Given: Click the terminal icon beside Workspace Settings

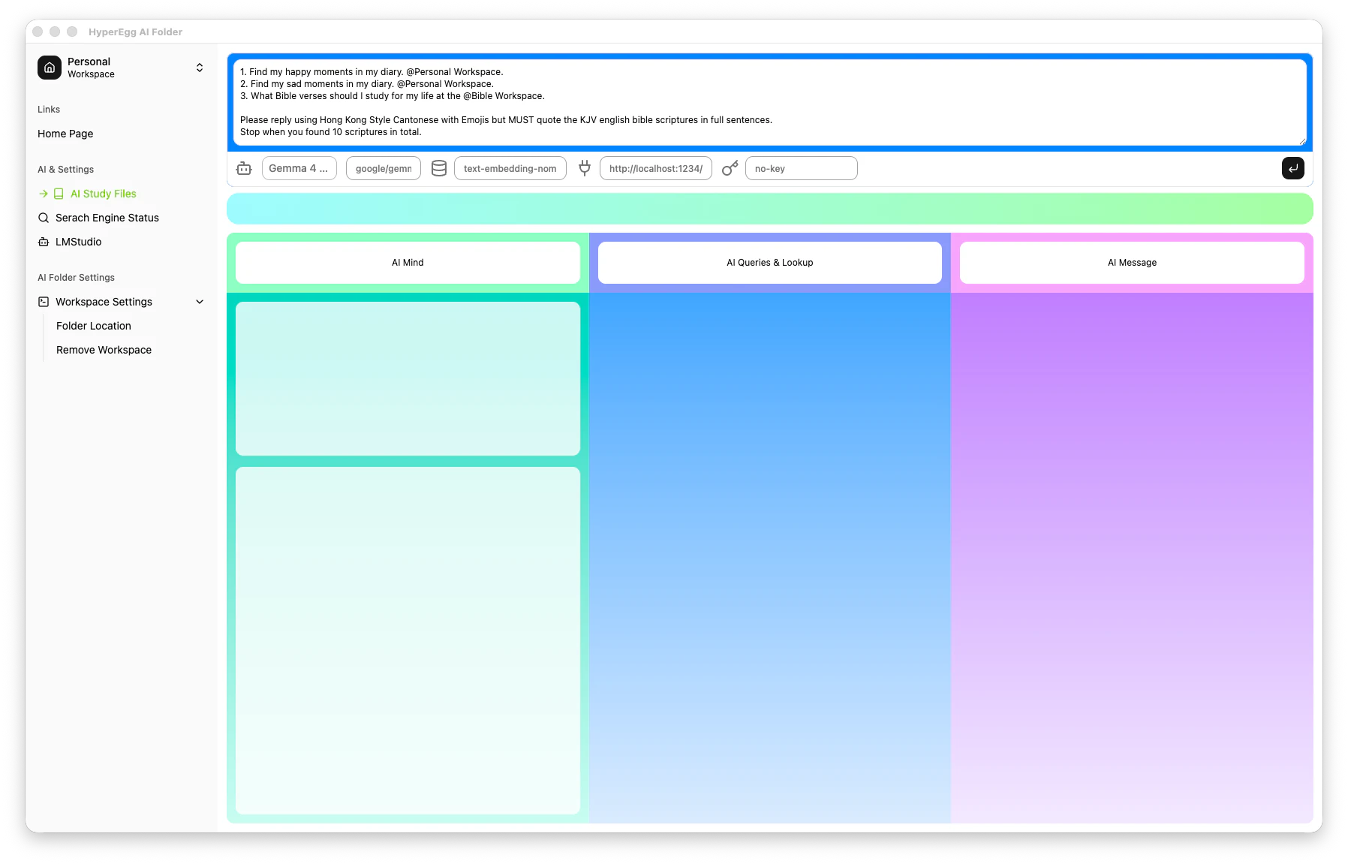Looking at the screenshot, I should coord(43,302).
